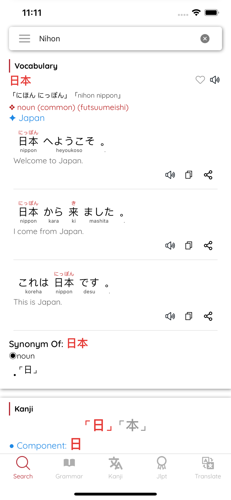
Task: Open the Grammar tab
Action: [x=69, y=467]
